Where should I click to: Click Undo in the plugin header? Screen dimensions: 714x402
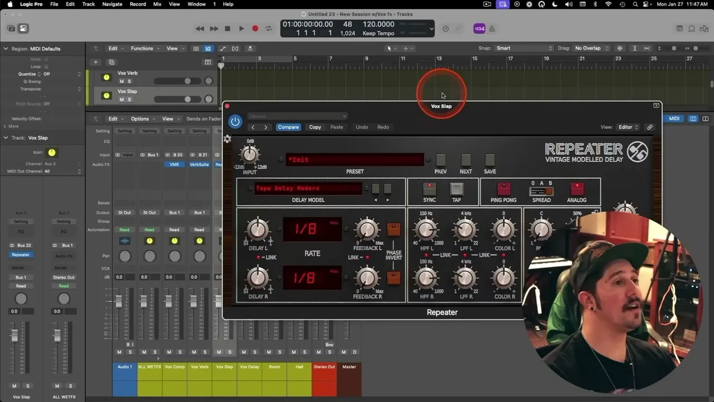(x=362, y=127)
